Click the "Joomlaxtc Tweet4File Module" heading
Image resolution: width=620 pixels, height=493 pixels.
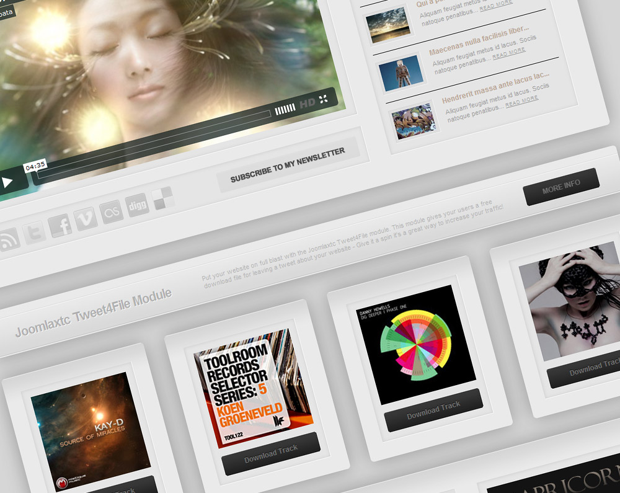[x=94, y=313]
